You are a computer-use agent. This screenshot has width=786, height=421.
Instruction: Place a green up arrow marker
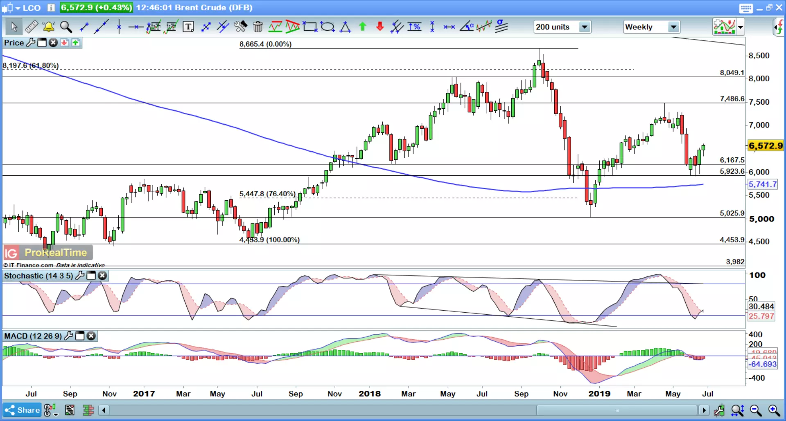click(362, 27)
